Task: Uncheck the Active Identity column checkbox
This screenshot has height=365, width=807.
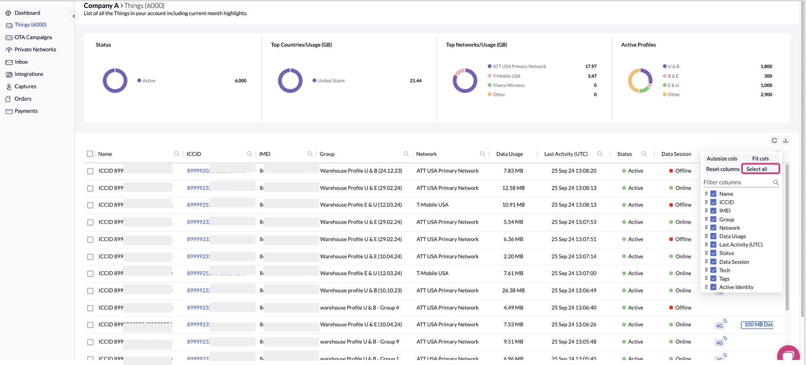Action: coord(713,287)
